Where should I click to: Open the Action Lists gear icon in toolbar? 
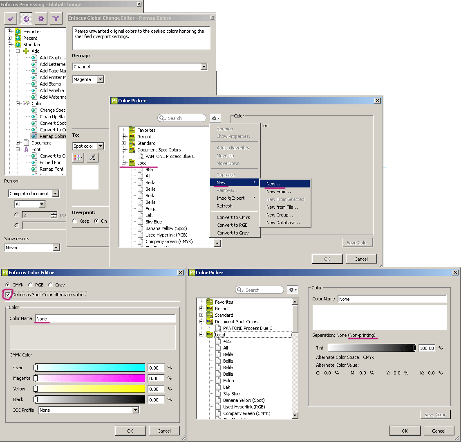click(41, 19)
